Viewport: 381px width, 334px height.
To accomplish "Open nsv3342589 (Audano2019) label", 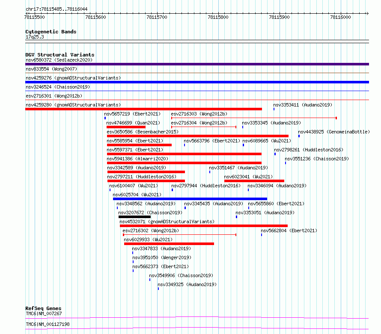I will (x=137, y=168).
